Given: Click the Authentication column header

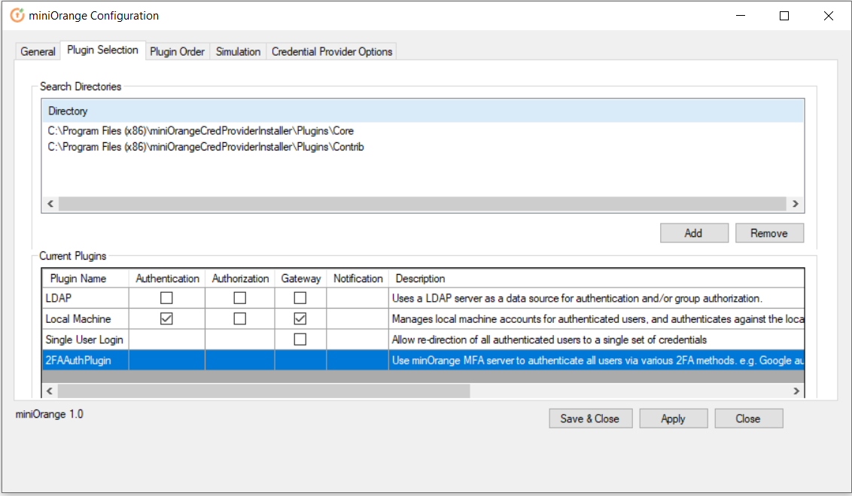Looking at the screenshot, I should pyautogui.click(x=167, y=278).
